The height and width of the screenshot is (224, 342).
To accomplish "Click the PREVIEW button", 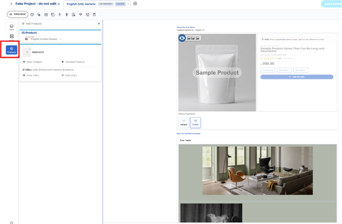I will tap(18, 15).
